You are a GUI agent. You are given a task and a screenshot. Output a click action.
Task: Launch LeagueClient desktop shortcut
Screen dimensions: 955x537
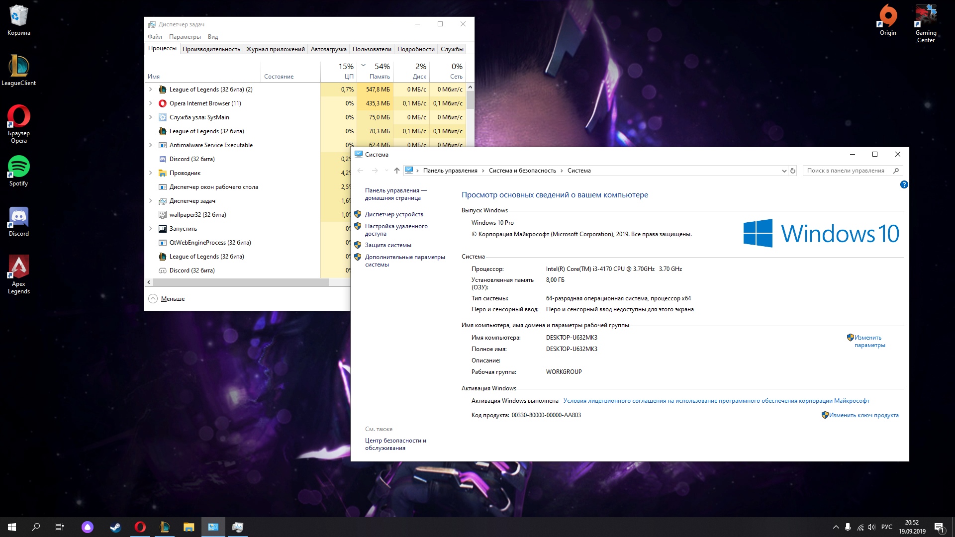pyautogui.click(x=18, y=70)
